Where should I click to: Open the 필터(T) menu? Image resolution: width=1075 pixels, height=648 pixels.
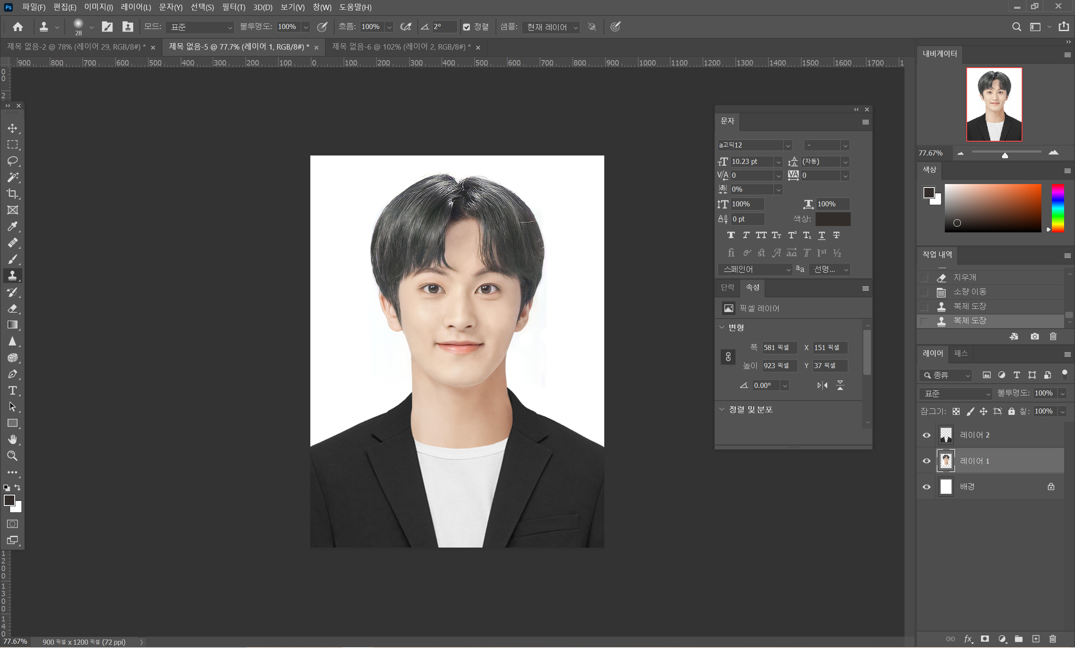[x=233, y=7]
